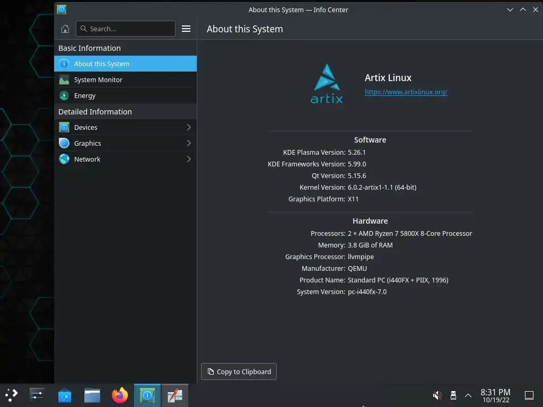This screenshot has height=407, width=543.
Task: Open the hamburger menu button
Action: pyautogui.click(x=186, y=29)
